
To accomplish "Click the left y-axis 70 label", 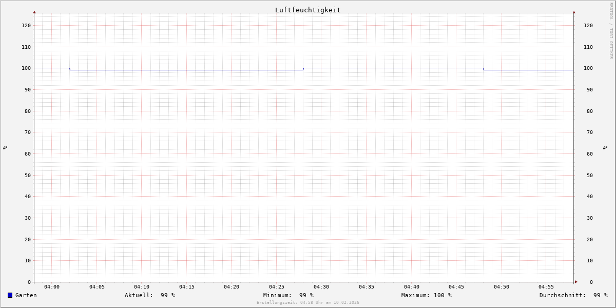I will click(28, 132).
